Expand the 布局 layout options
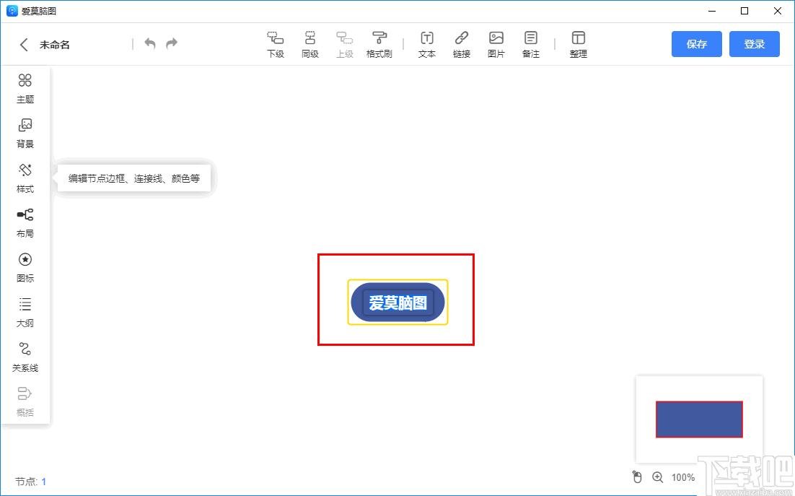Viewport: 795px width, 496px height. point(25,222)
